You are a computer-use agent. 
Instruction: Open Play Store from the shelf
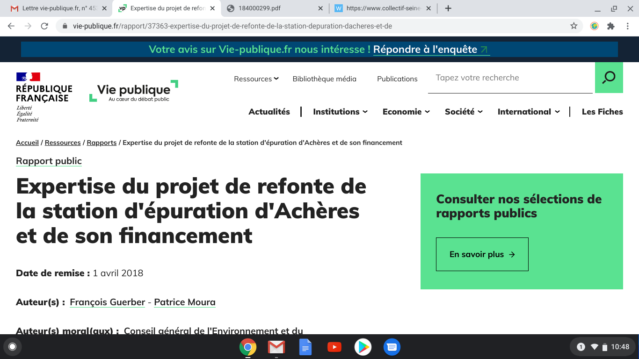tap(363, 347)
